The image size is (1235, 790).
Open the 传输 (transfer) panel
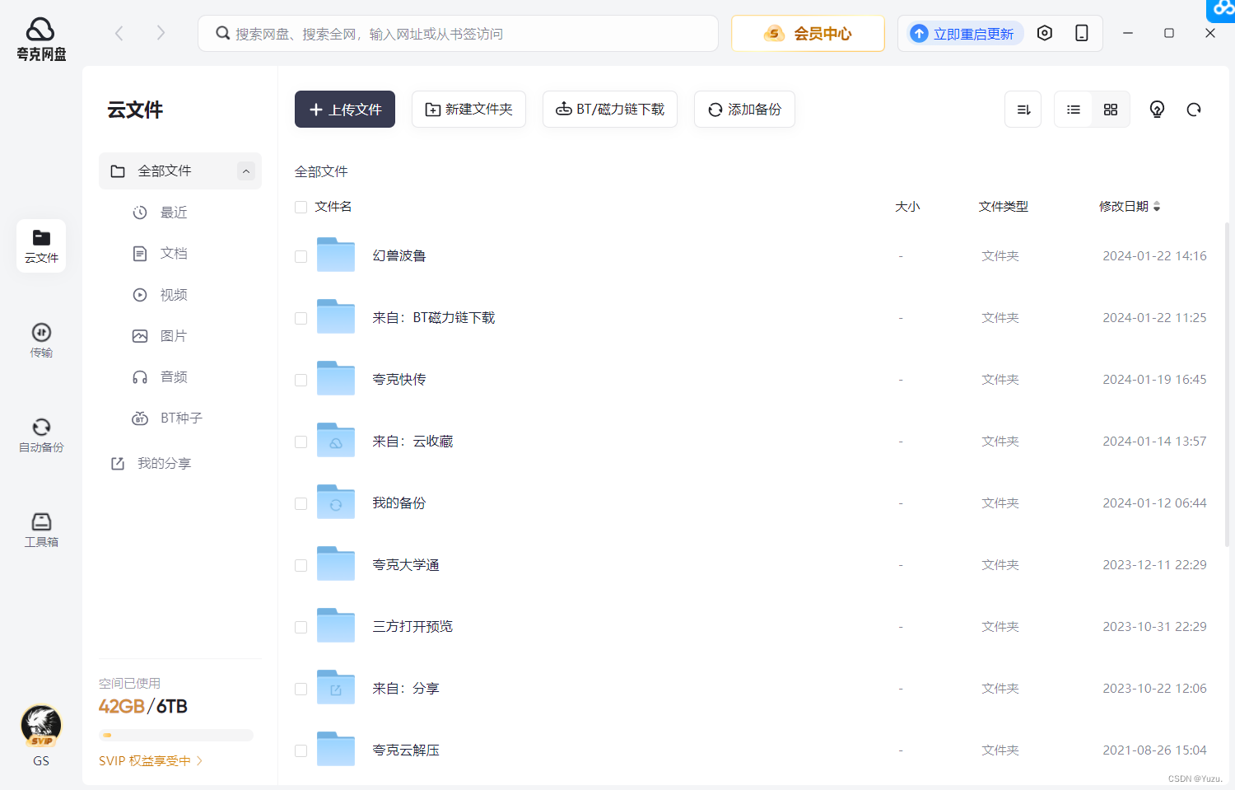(40, 340)
